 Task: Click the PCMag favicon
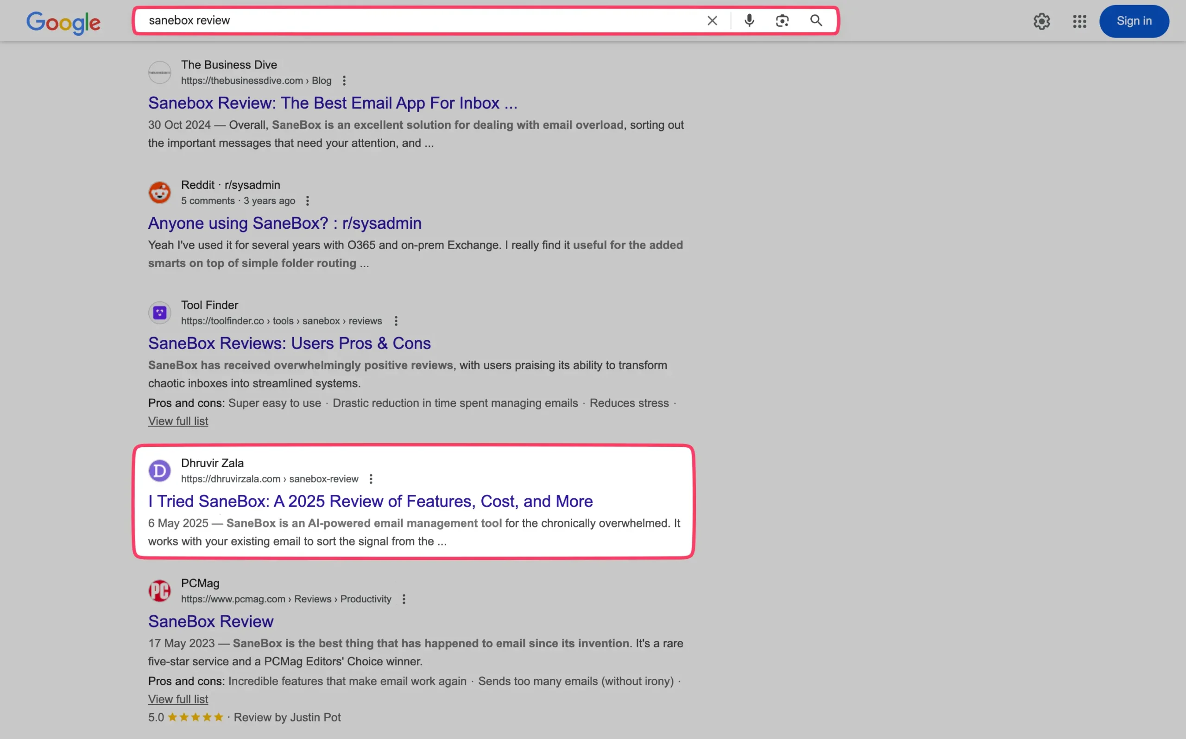pyautogui.click(x=159, y=591)
